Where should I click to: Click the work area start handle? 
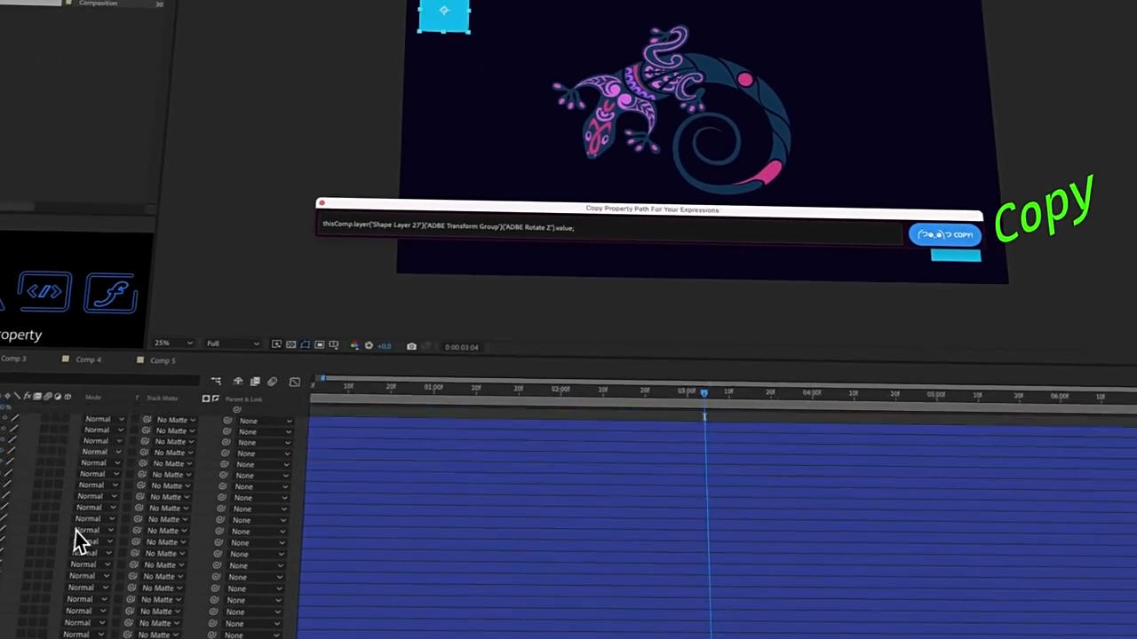coord(322,379)
